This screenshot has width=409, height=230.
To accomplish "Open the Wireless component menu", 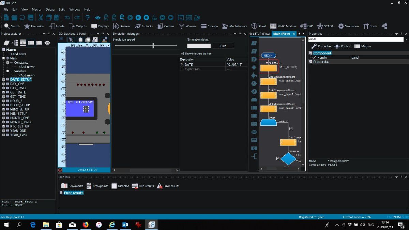I will [187, 26].
